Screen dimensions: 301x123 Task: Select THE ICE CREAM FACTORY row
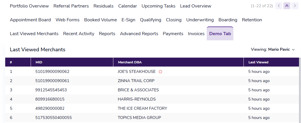click(142, 108)
